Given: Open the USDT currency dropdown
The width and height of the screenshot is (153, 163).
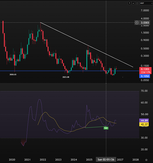Looking at the screenshot, I should (146, 3).
